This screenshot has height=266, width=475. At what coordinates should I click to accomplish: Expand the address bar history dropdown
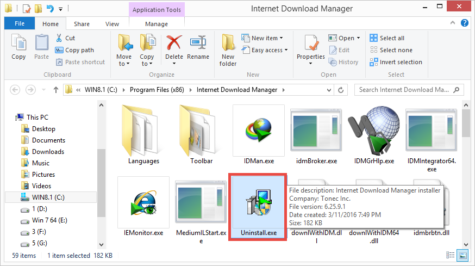click(329, 90)
